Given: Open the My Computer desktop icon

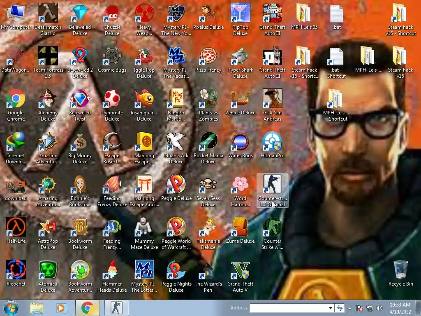Looking at the screenshot, I should coord(16,17).
